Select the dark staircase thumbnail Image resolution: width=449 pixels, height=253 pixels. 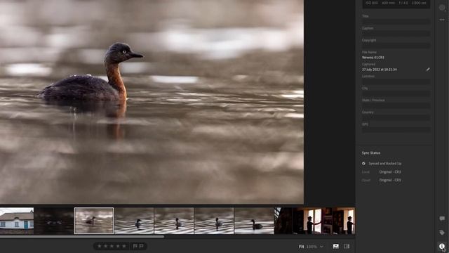pos(283,221)
